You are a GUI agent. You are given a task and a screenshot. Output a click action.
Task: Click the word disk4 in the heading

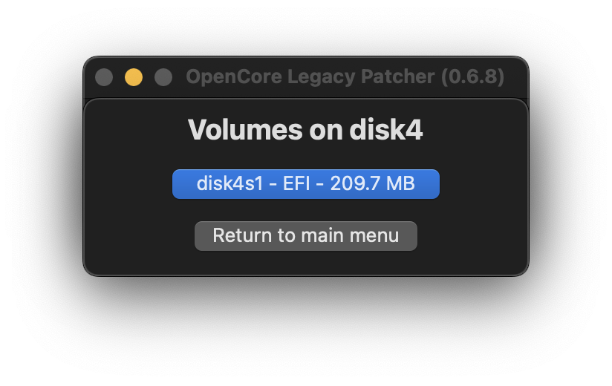385,130
